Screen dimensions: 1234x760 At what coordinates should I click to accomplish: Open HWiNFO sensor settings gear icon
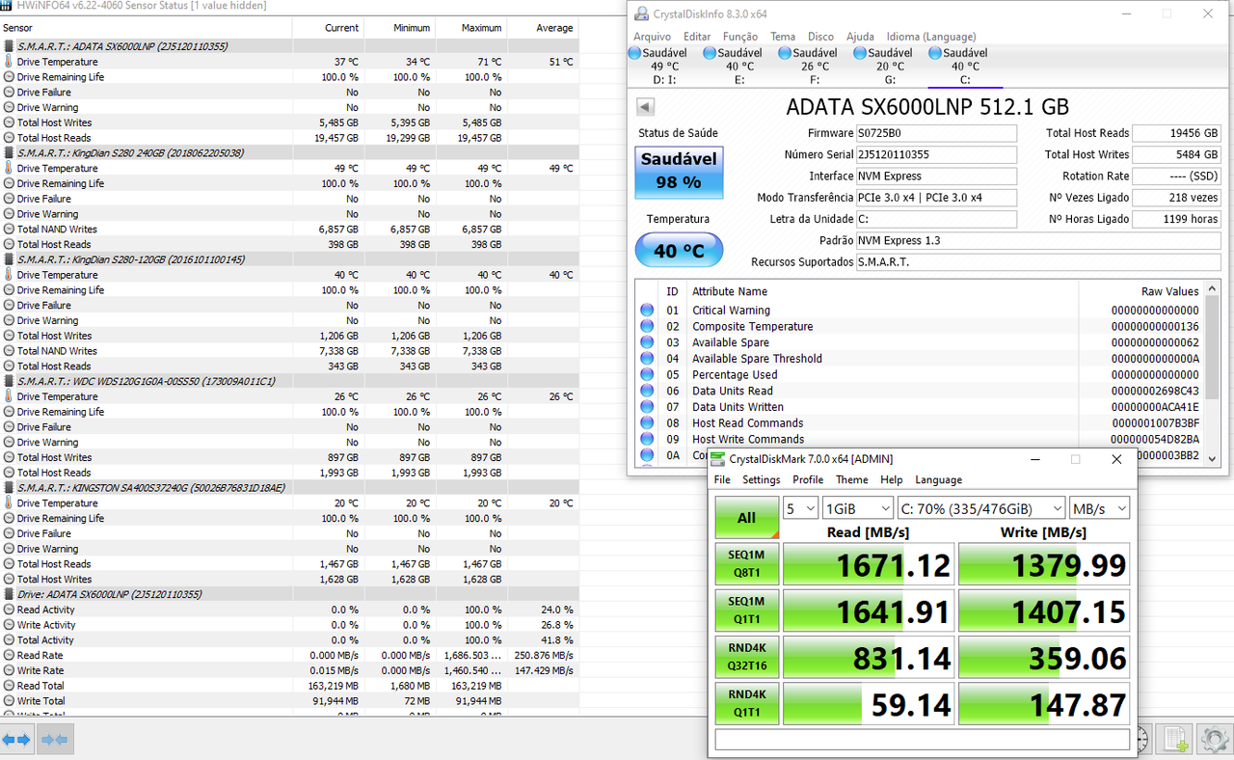(x=1214, y=740)
